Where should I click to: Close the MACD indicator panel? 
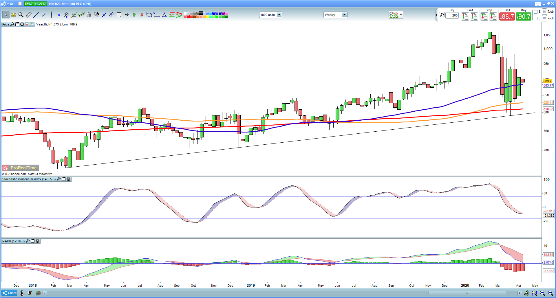point(38,241)
